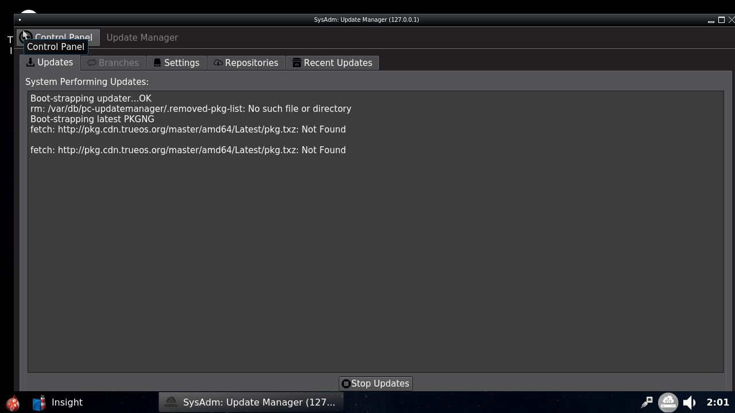The width and height of the screenshot is (735, 413).
Task: Open the SysAdm update tray icon
Action: 668,403
